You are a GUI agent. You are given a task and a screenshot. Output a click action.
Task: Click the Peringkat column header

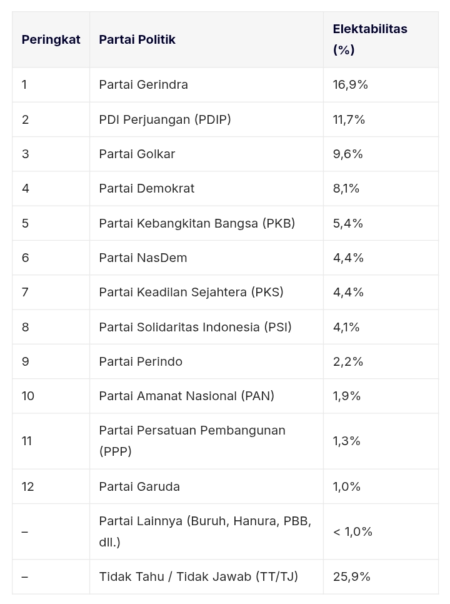51,39
